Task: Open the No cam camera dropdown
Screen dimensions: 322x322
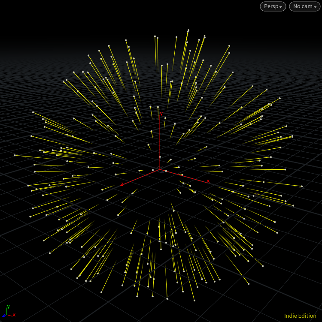Action: point(304,6)
